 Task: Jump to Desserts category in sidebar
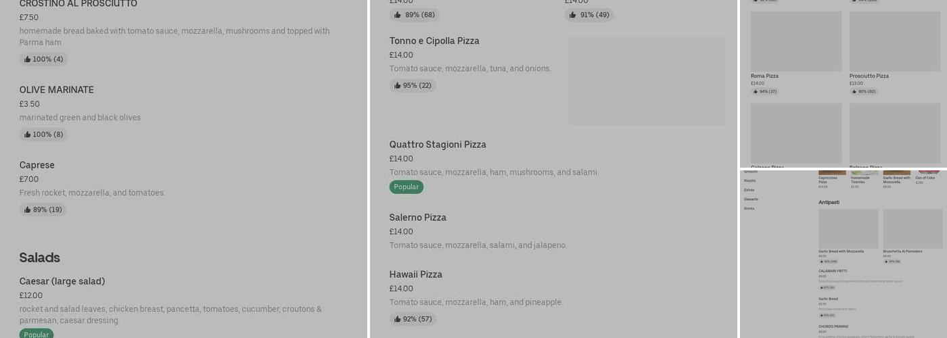(751, 199)
